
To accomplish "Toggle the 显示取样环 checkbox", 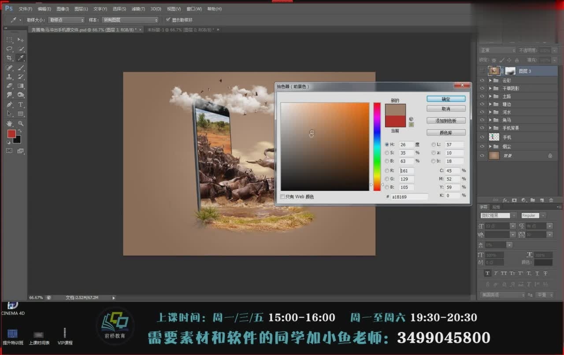I will pyautogui.click(x=168, y=20).
